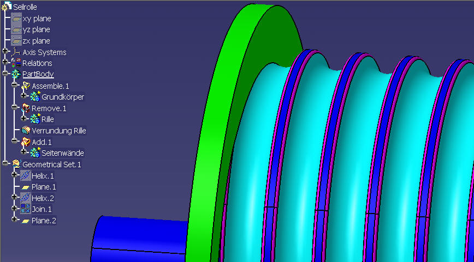Expand the Grundkörper body node
The width and height of the screenshot is (474, 262).
(23, 96)
